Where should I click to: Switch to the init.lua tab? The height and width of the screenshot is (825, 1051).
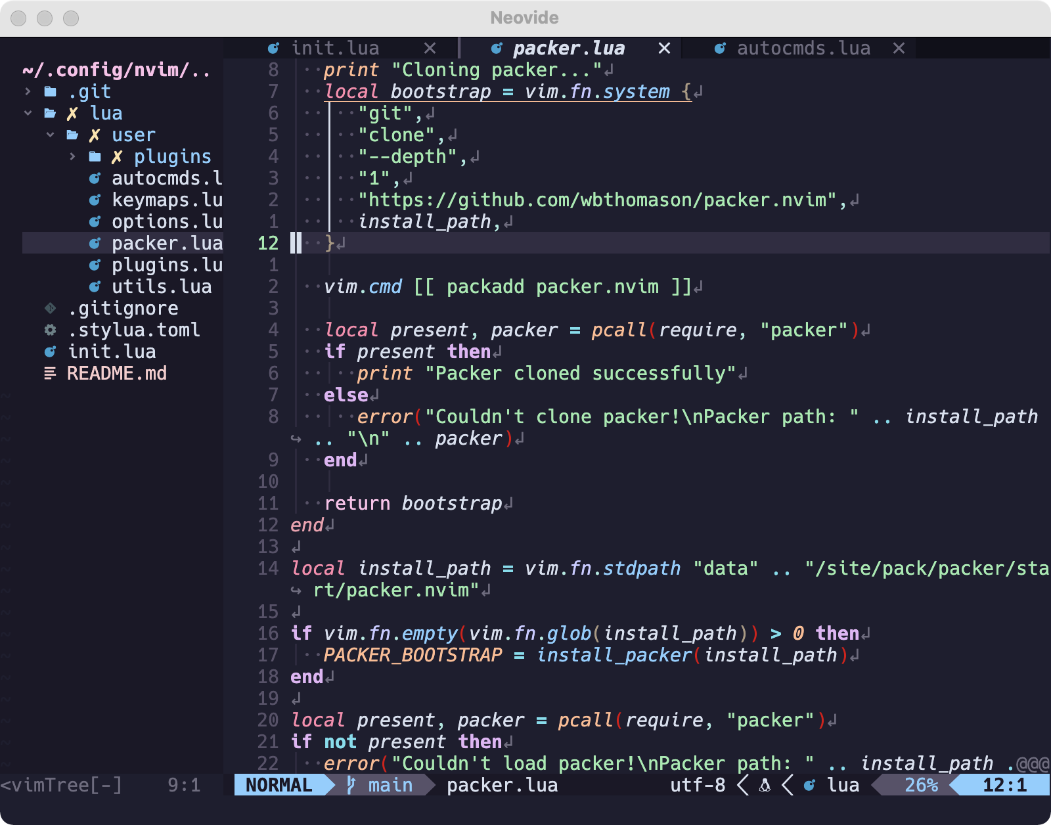336,47
